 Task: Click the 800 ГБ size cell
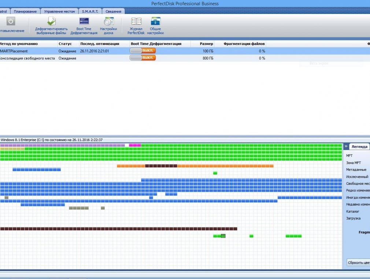click(208, 58)
